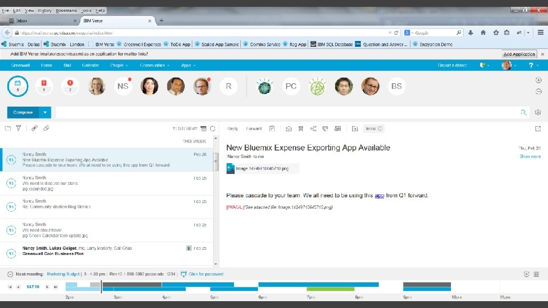
Task: Mark message as Needs Action clipboard icon
Action: pos(272,128)
